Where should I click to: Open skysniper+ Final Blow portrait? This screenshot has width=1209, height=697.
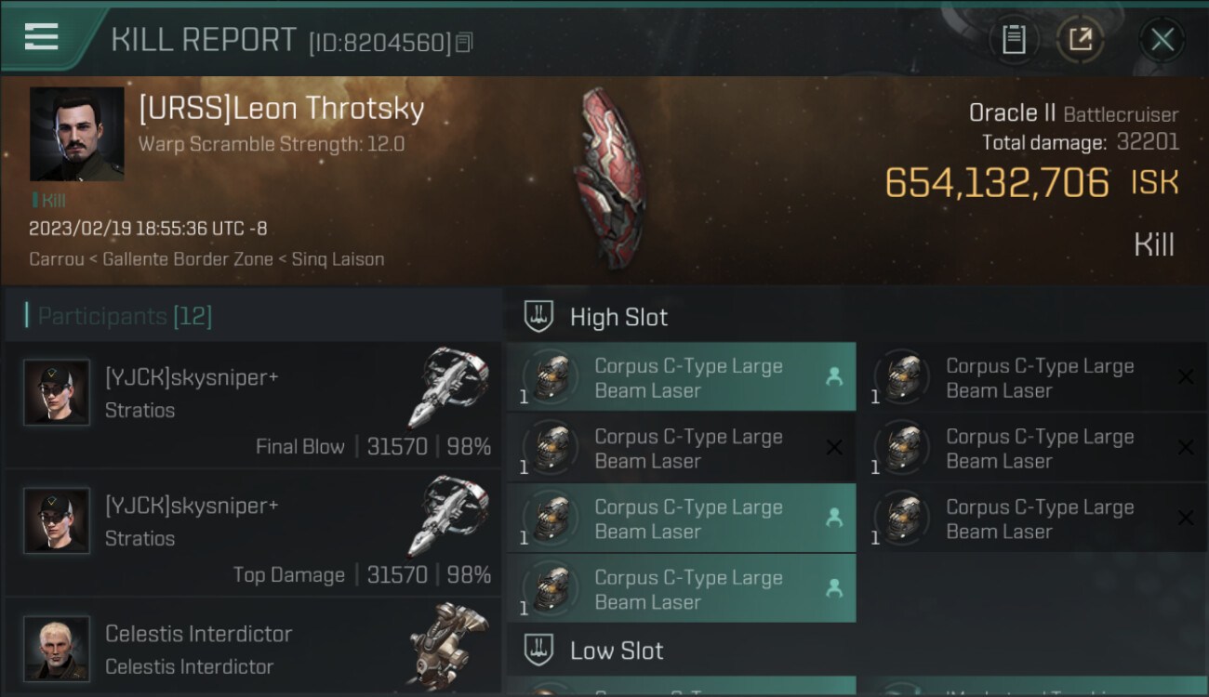point(57,392)
